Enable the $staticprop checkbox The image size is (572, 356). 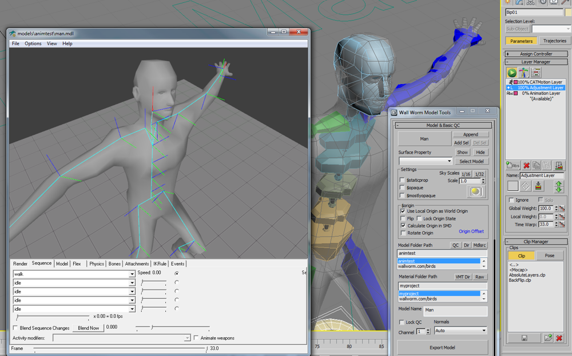pyautogui.click(x=402, y=180)
